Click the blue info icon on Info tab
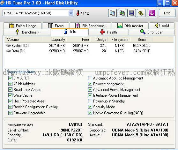Viewport: 178px width, 150px height. pyautogui.click(x=65, y=31)
